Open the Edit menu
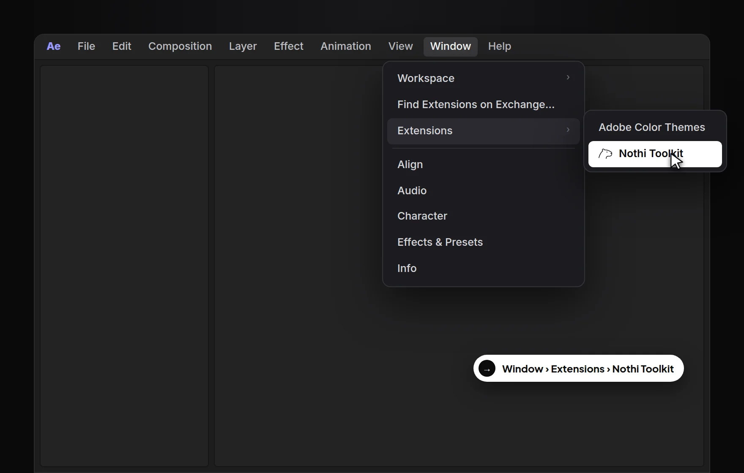The image size is (744, 473). 122,46
